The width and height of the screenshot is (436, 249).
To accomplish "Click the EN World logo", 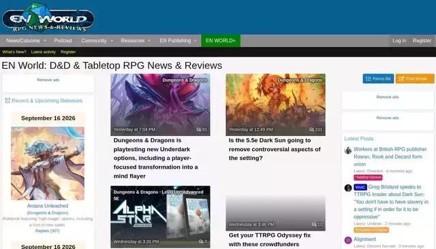I will [48, 18].
